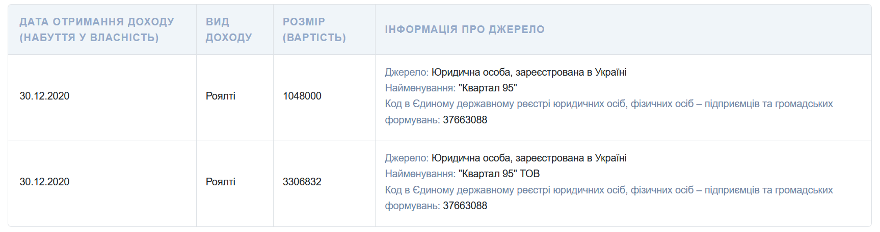
Task: Click the "Вид доходу" column header
Action: click(229, 29)
